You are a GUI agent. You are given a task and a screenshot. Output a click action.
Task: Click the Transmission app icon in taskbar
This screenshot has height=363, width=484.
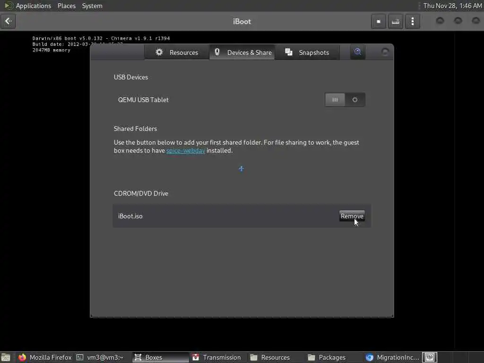tap(196, 357)
